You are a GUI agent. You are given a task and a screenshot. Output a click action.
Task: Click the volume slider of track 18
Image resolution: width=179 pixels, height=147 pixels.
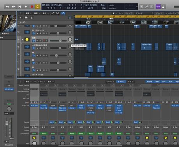click(x=58, y=70)
